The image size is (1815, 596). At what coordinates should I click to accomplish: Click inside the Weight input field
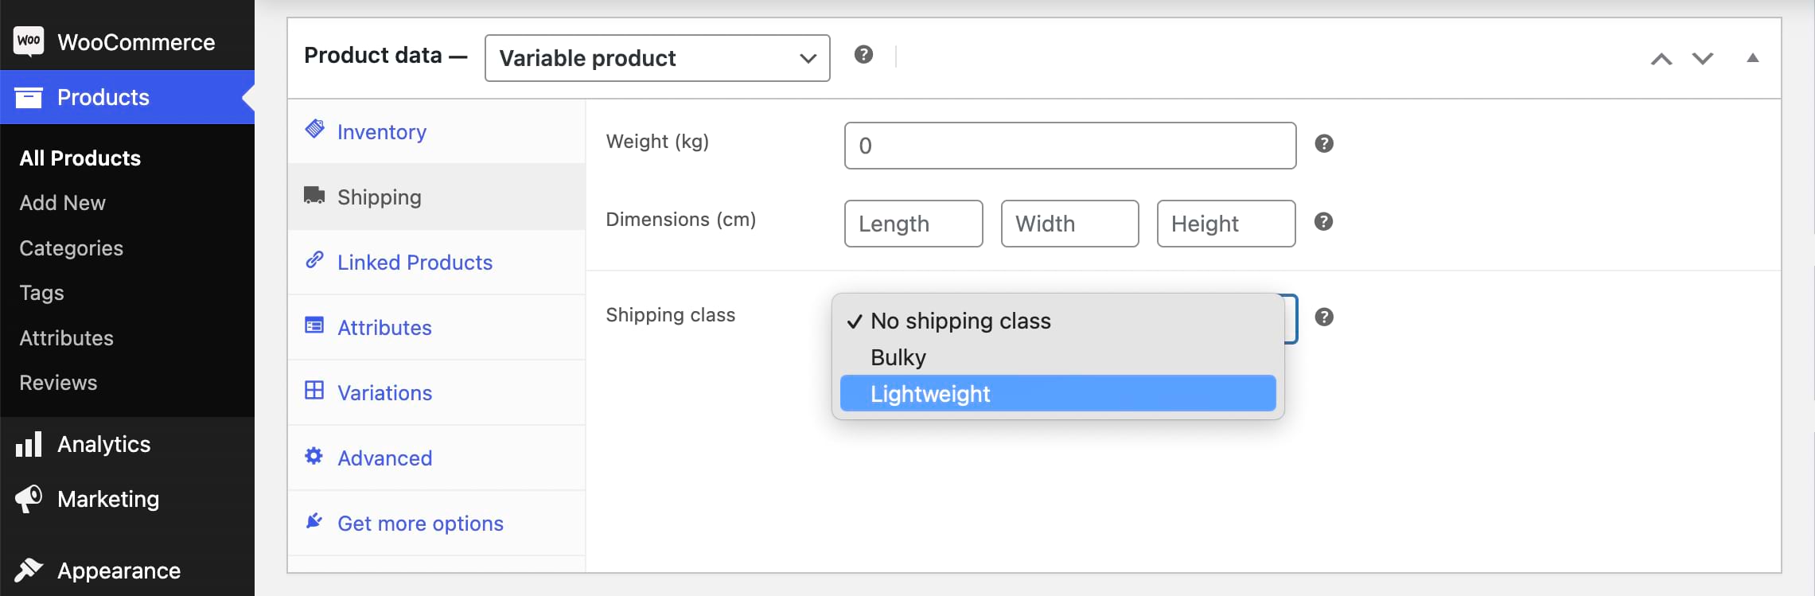tap(1069, 145)
